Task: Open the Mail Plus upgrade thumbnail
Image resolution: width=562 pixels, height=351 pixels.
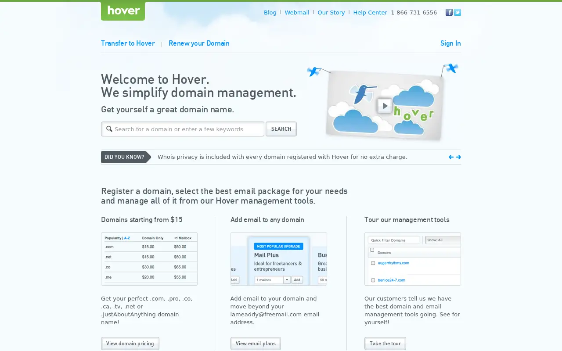Action: 279,259
